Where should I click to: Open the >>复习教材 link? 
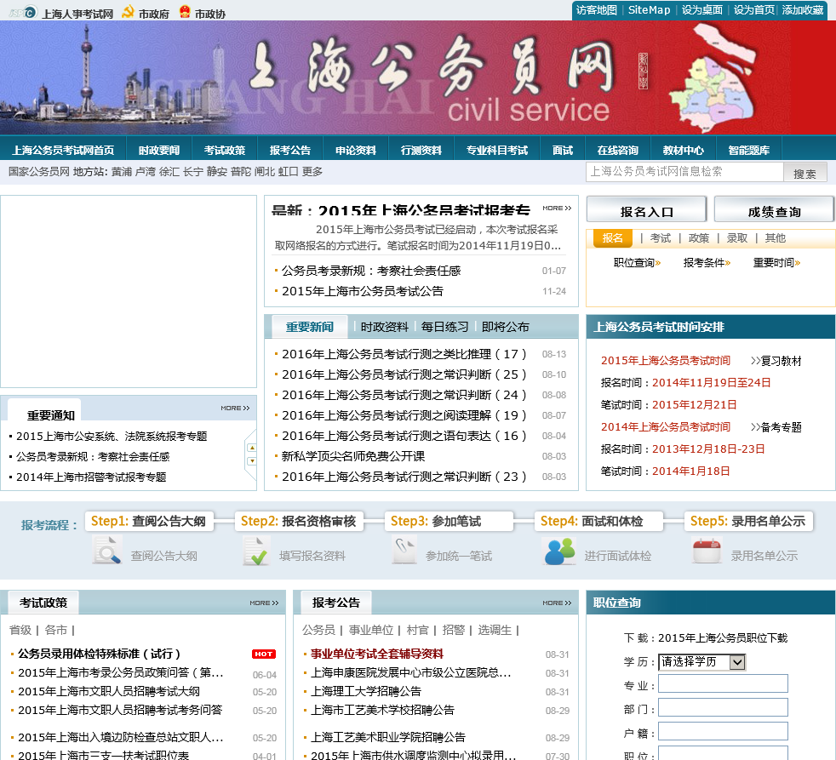click(x=776, y=361)
